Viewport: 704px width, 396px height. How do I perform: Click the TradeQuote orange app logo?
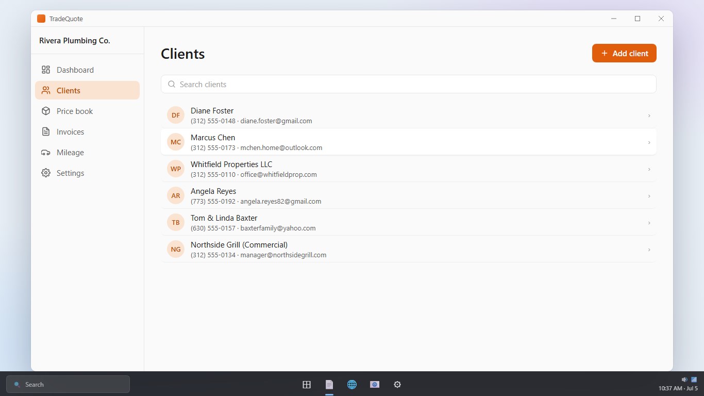[x=41, y=19]
